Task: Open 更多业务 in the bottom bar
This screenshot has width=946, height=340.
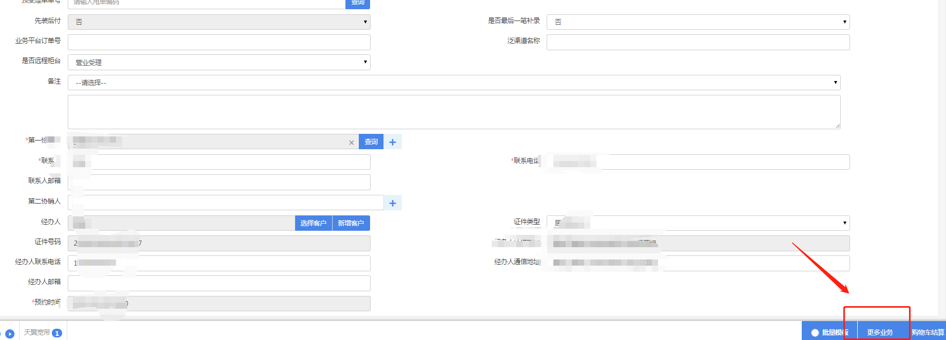Action: [880, 332]
